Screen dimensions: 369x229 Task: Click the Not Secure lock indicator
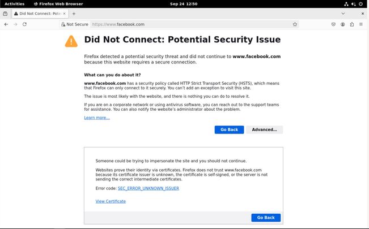pos(75,24)
